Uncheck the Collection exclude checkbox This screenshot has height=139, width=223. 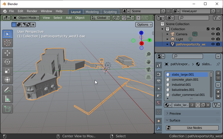[208, 29]
